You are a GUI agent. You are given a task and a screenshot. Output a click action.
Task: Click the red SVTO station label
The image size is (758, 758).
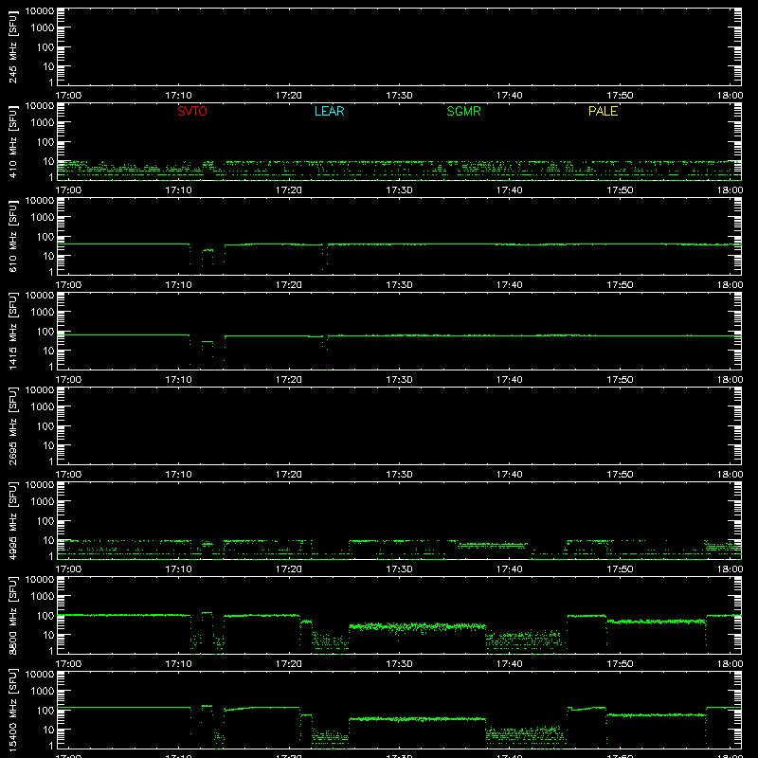[192, 111]
